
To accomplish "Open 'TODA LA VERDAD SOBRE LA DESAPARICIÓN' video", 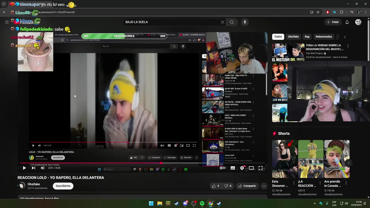I will pos(325,47).
